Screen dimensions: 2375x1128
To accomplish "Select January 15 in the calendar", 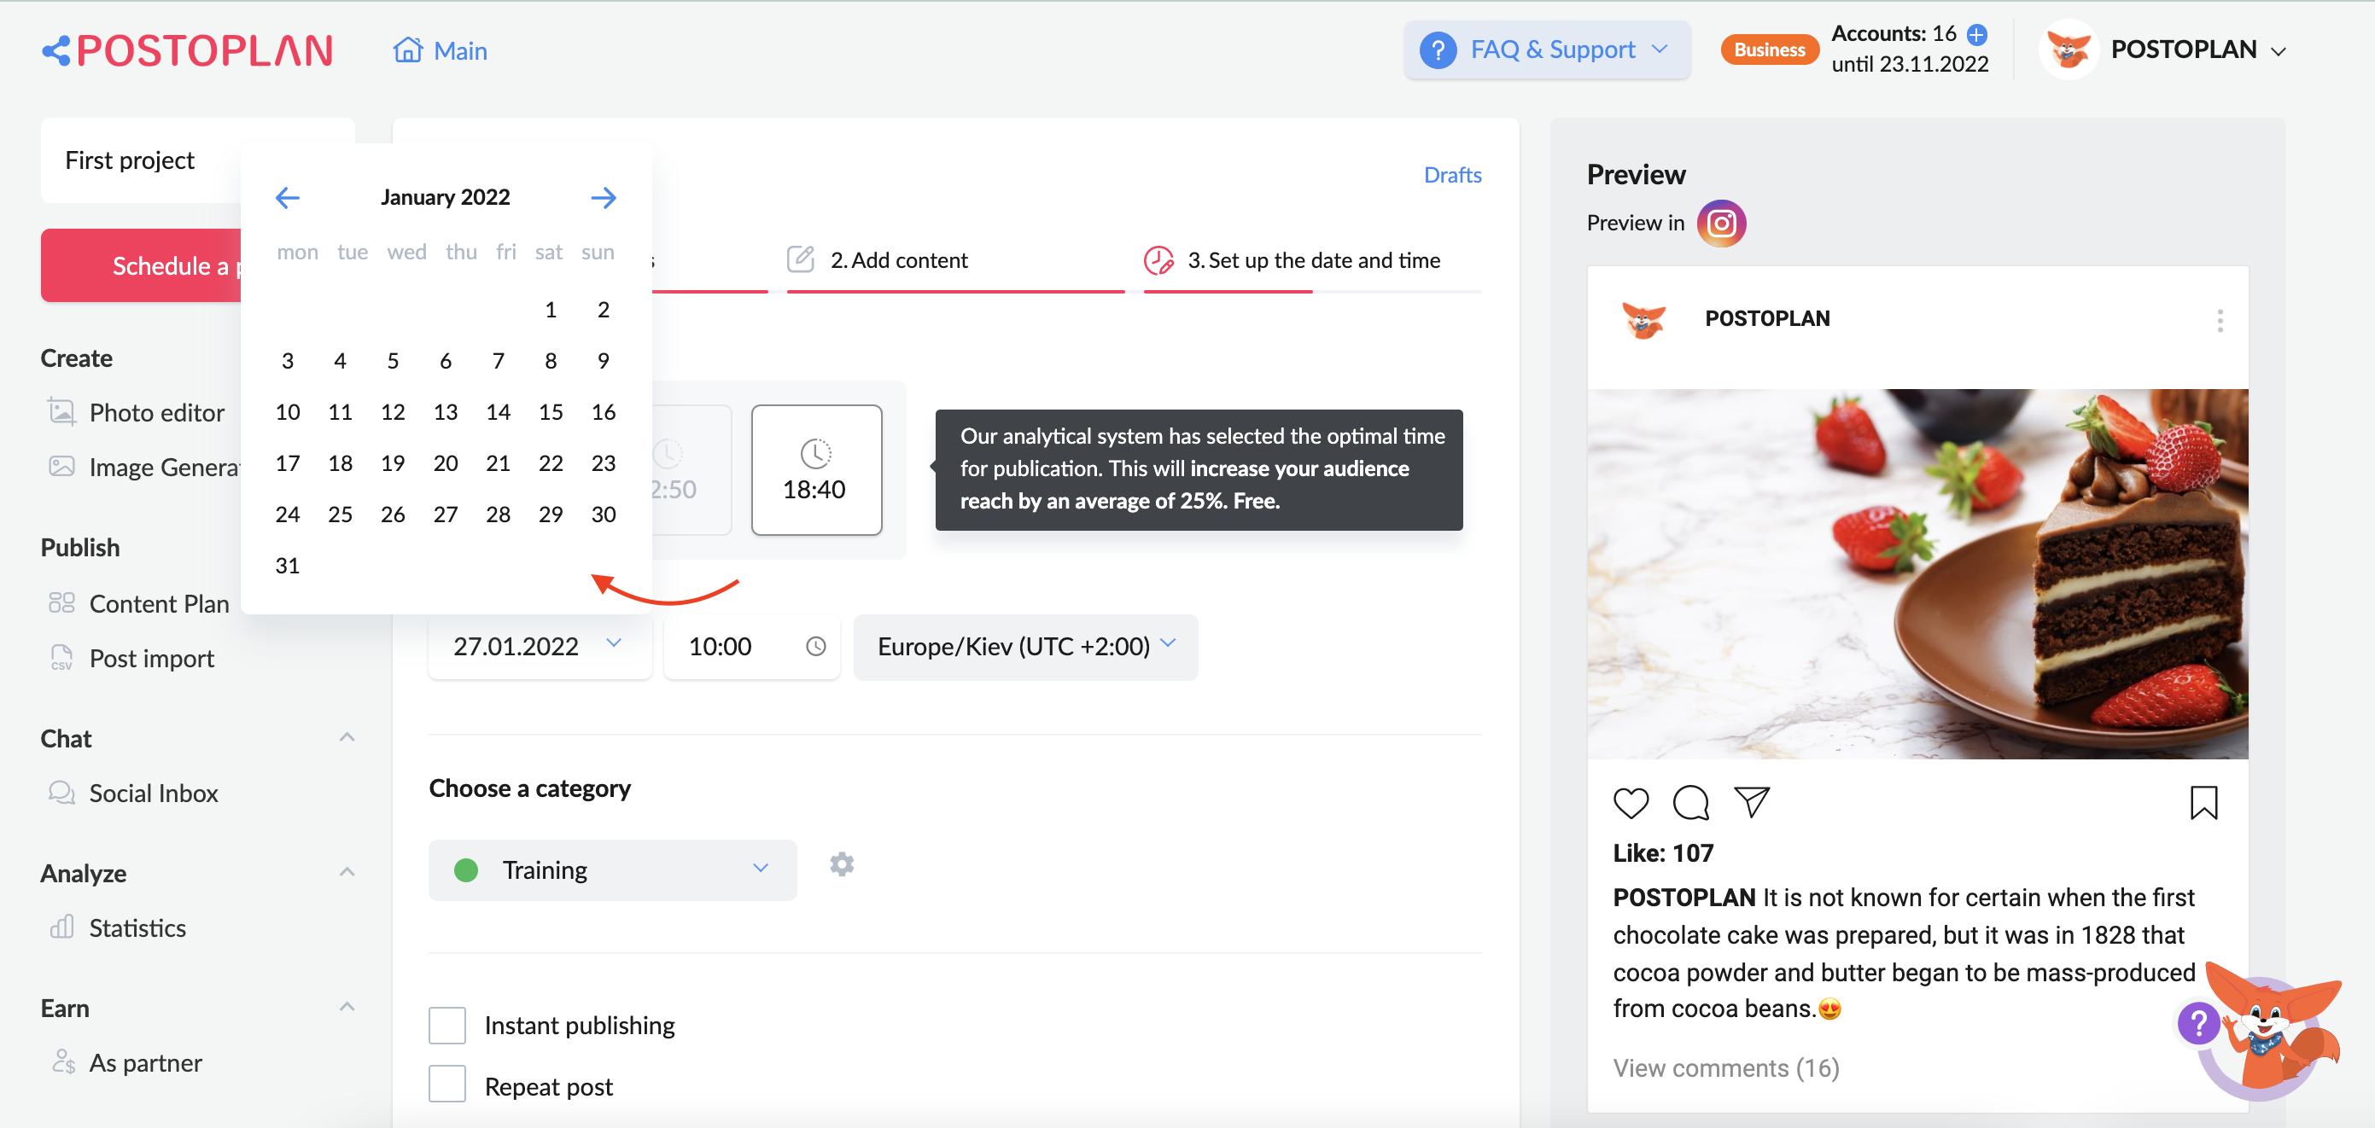I will 551,412.
